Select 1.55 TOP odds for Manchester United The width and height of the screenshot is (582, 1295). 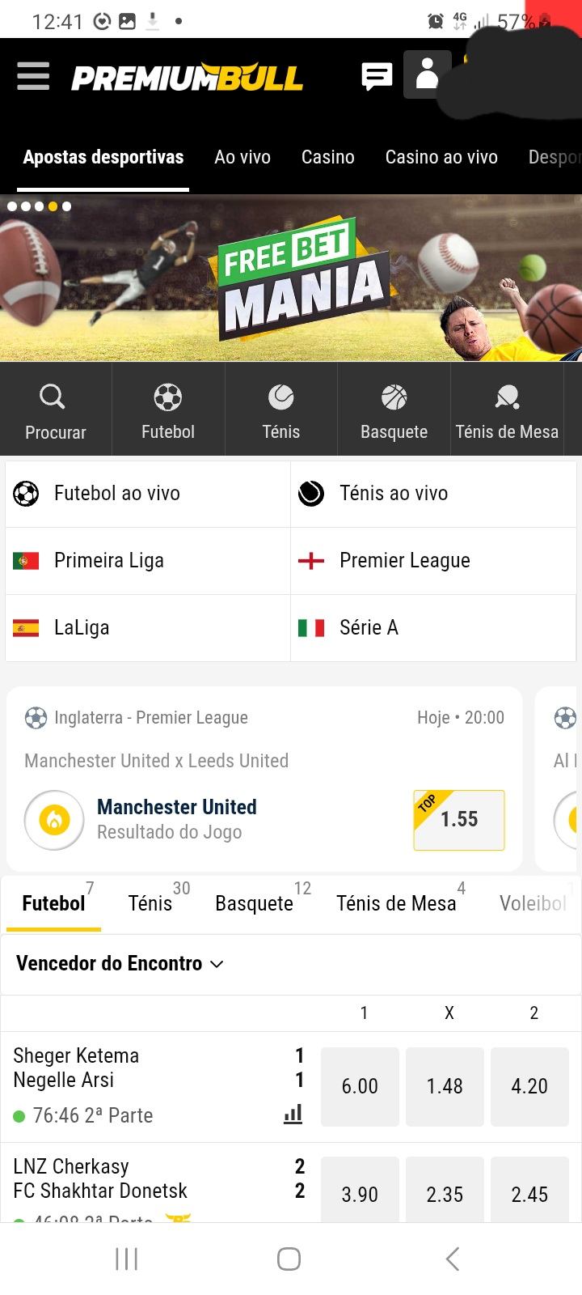[x=458, y=819]
